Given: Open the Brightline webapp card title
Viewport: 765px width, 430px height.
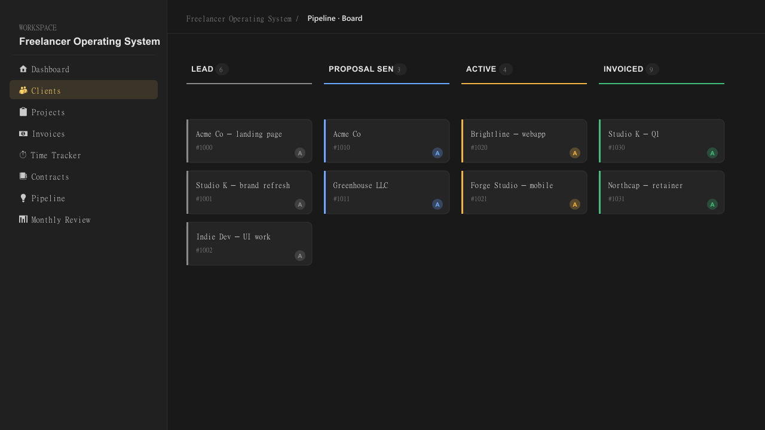Looking at the screenshot, I should pyautogui.click(x=508, y=134).
